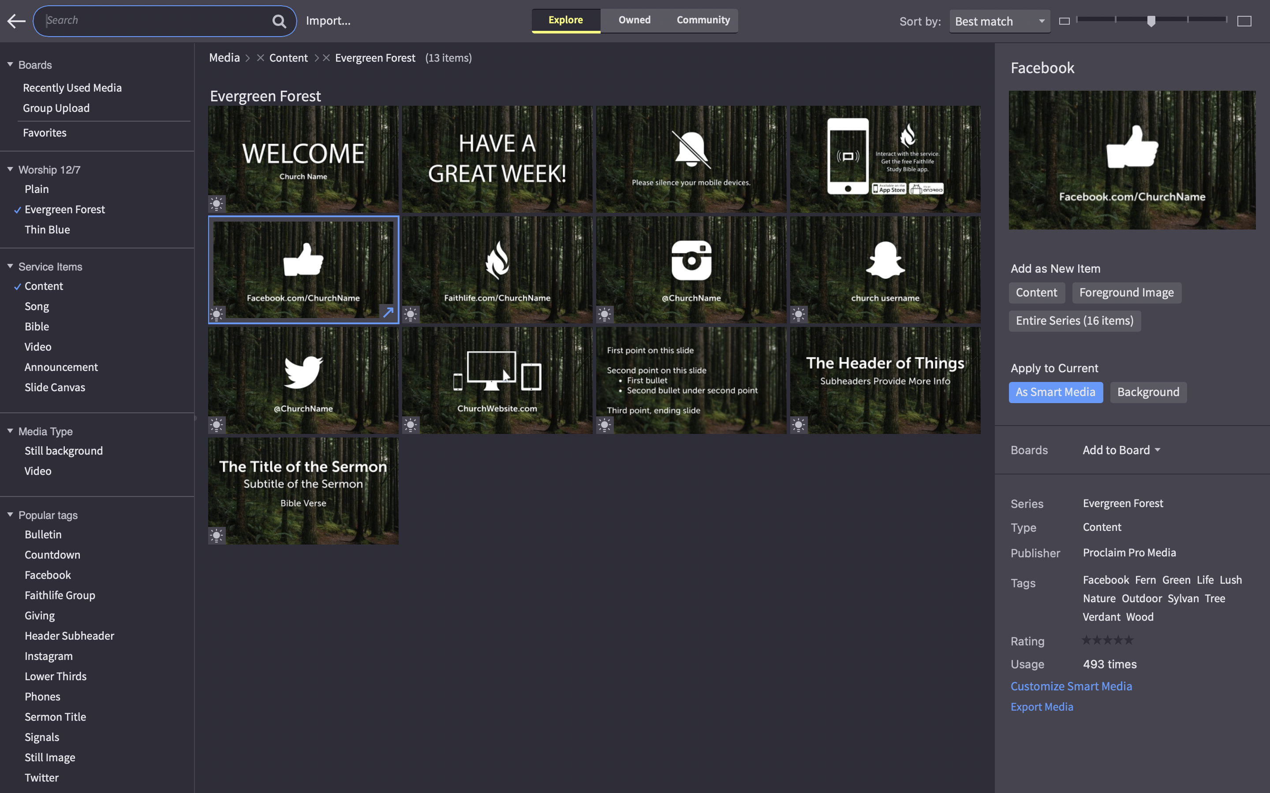Add Entire Series (16 items)
Viewport: 1270px width, 793px height.
point(1074,321)
